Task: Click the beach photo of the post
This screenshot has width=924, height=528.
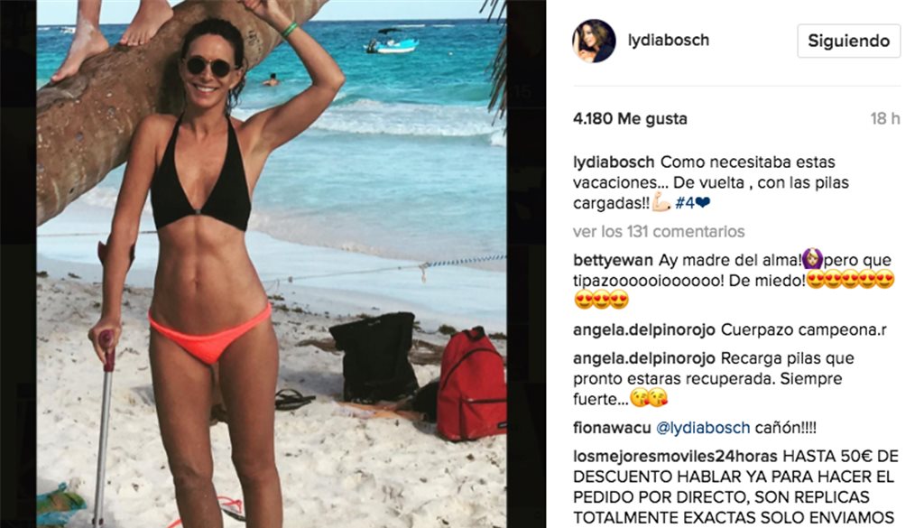Action: [272, 264]
